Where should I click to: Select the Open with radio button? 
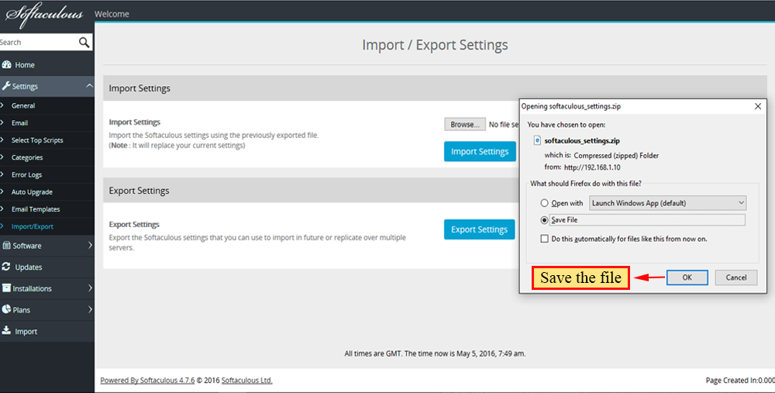coord(544,203)
